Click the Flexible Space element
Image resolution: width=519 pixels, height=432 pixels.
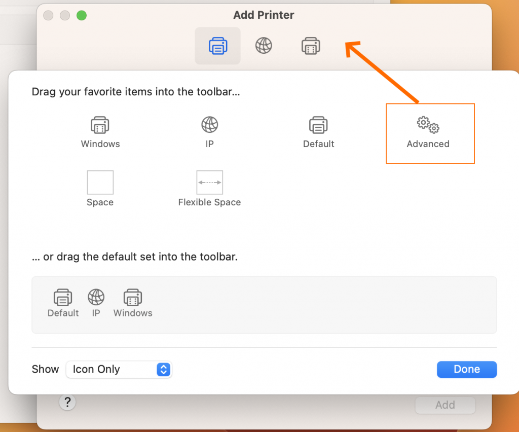click(x=209, y=183)
